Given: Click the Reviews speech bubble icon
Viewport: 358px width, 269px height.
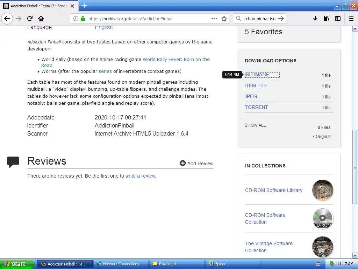Looking at the screenshot, I should pyautogui.click(x=13, y=162).
